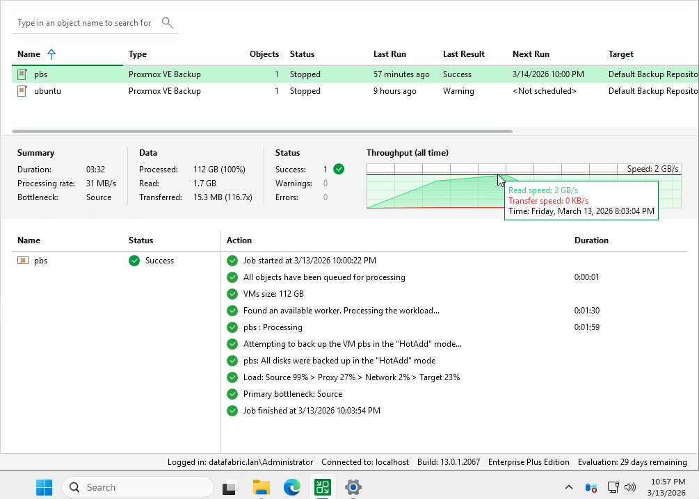Image resolution: width=699 pixels, height=499 pixels.
Task: Click the '0:01:30' duration value
Action: click(x=586, y=311)
